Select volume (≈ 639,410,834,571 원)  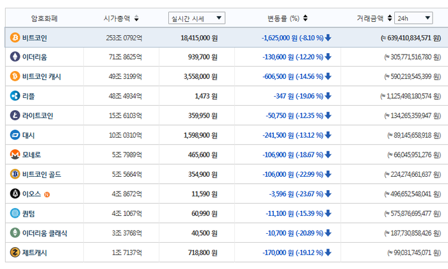point(411,38)
